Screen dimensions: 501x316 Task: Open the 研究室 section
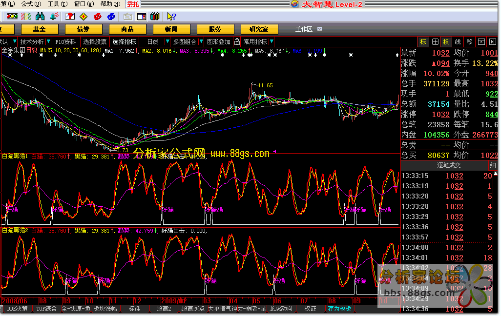pos(259,29)
